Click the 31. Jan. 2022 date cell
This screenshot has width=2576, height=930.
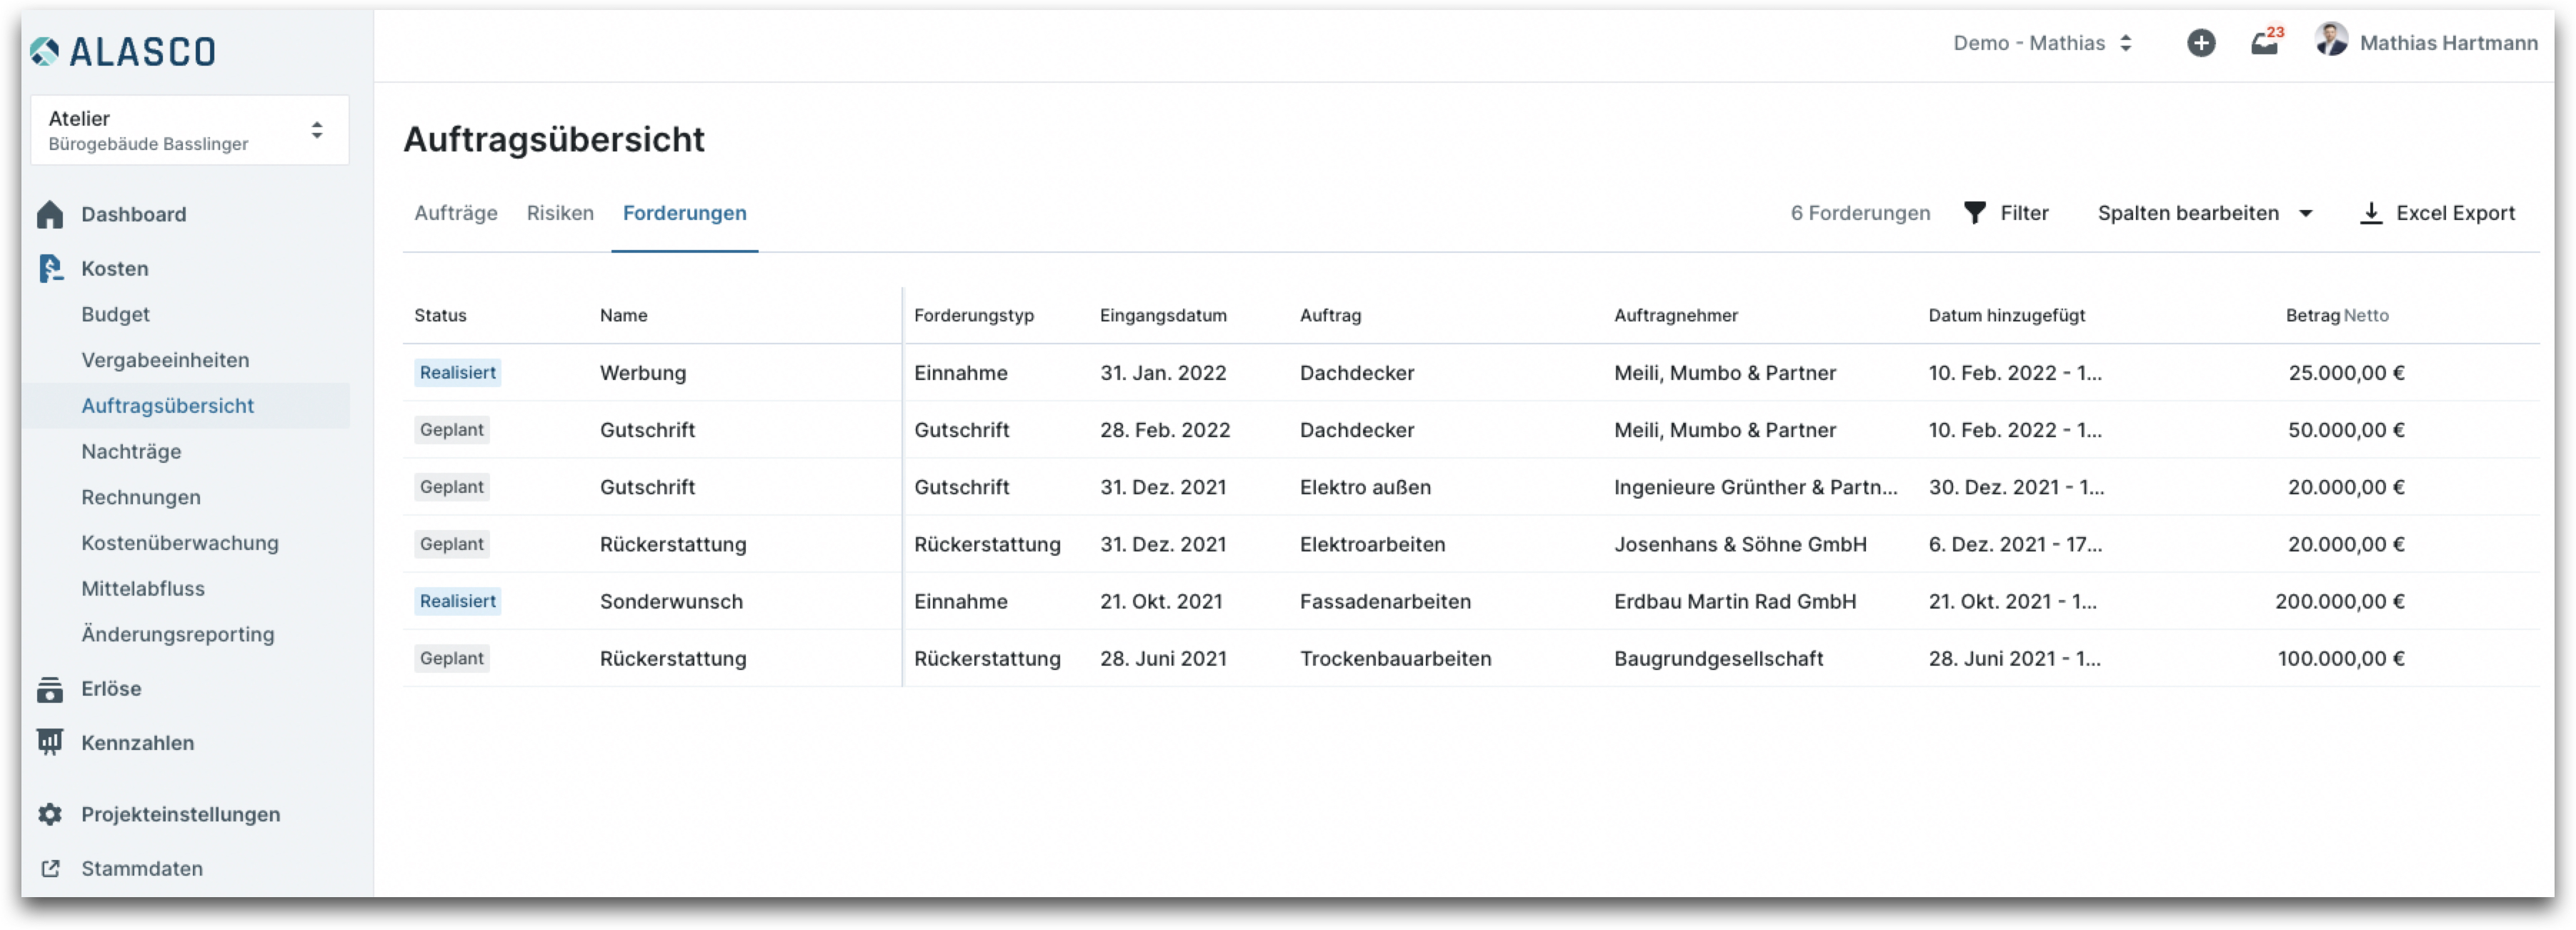click(1163, 373)
